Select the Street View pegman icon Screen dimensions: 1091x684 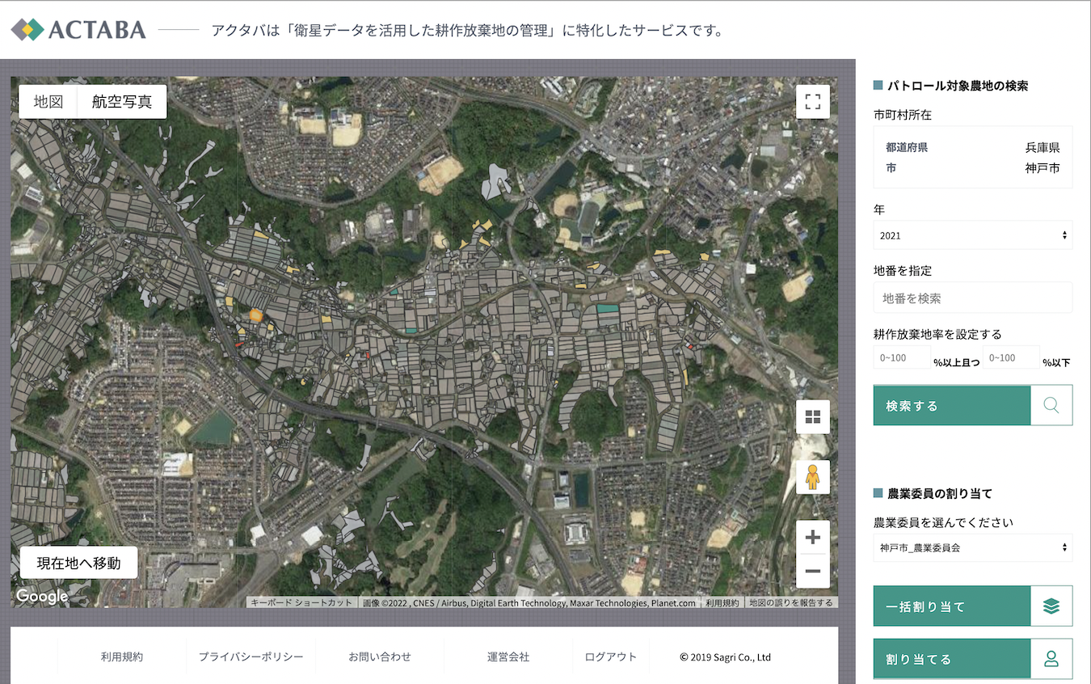(x=812, y=477)
